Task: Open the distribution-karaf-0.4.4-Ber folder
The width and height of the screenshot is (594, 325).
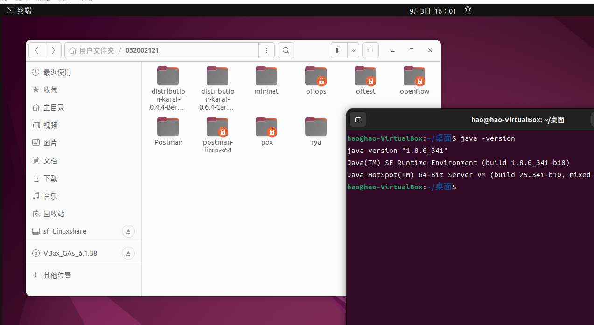Action: (168, 88)
